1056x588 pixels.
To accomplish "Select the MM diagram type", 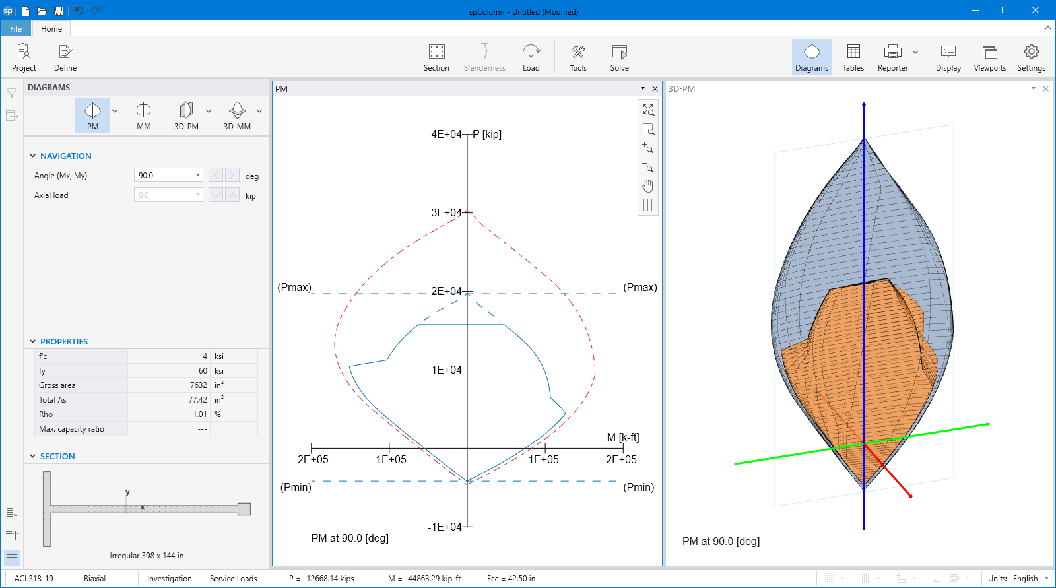I will click(x=144, y=115).
